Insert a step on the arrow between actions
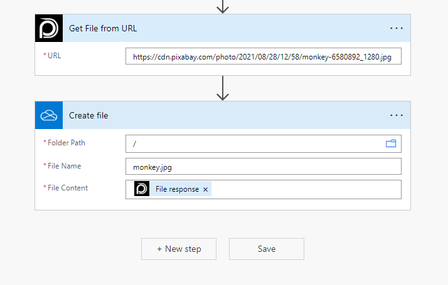 click(222, 88)
